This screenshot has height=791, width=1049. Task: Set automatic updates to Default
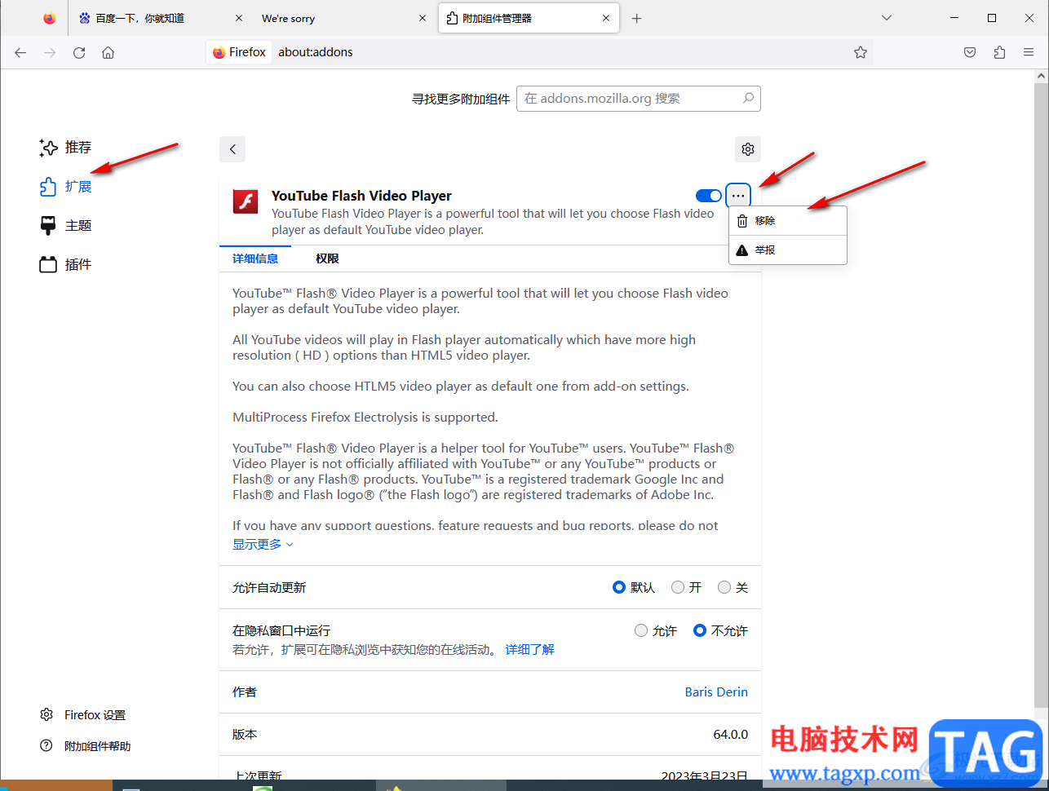[x=619, y=587]
